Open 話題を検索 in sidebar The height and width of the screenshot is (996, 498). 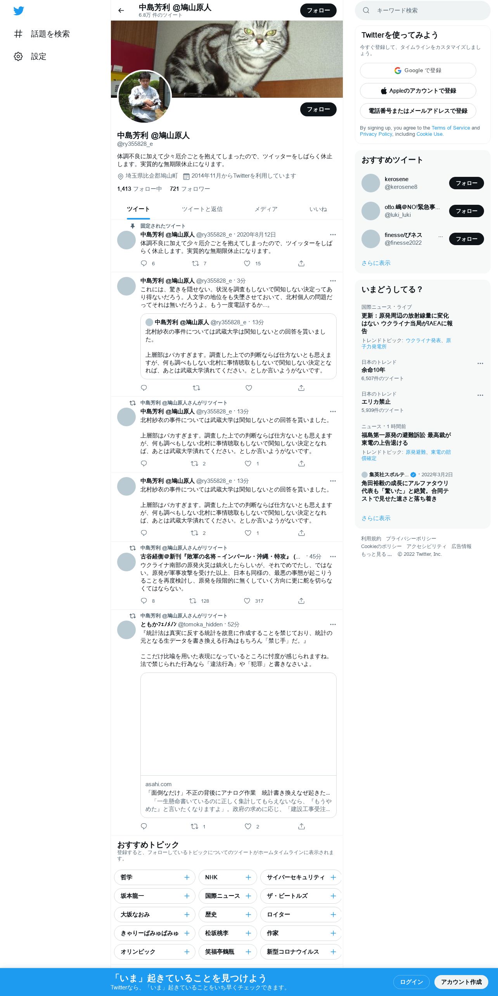(x=42, y=34)
